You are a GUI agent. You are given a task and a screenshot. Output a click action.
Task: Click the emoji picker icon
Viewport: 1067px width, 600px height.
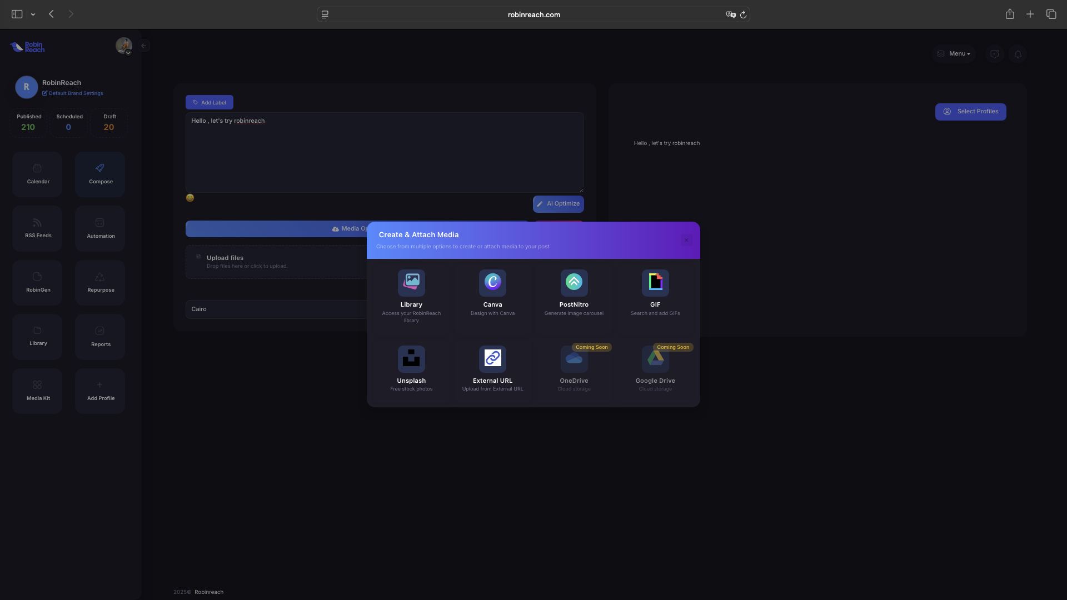point(190,198)
